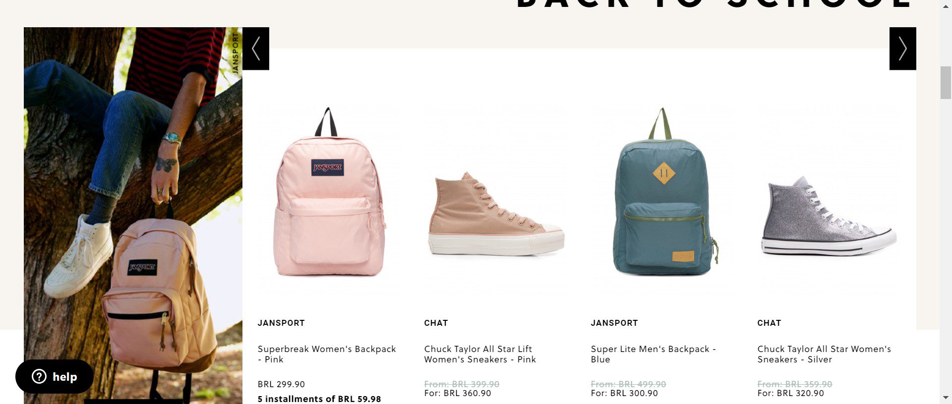Click the JANSPORT brand label above Superbreak

[x=281, y=323]
